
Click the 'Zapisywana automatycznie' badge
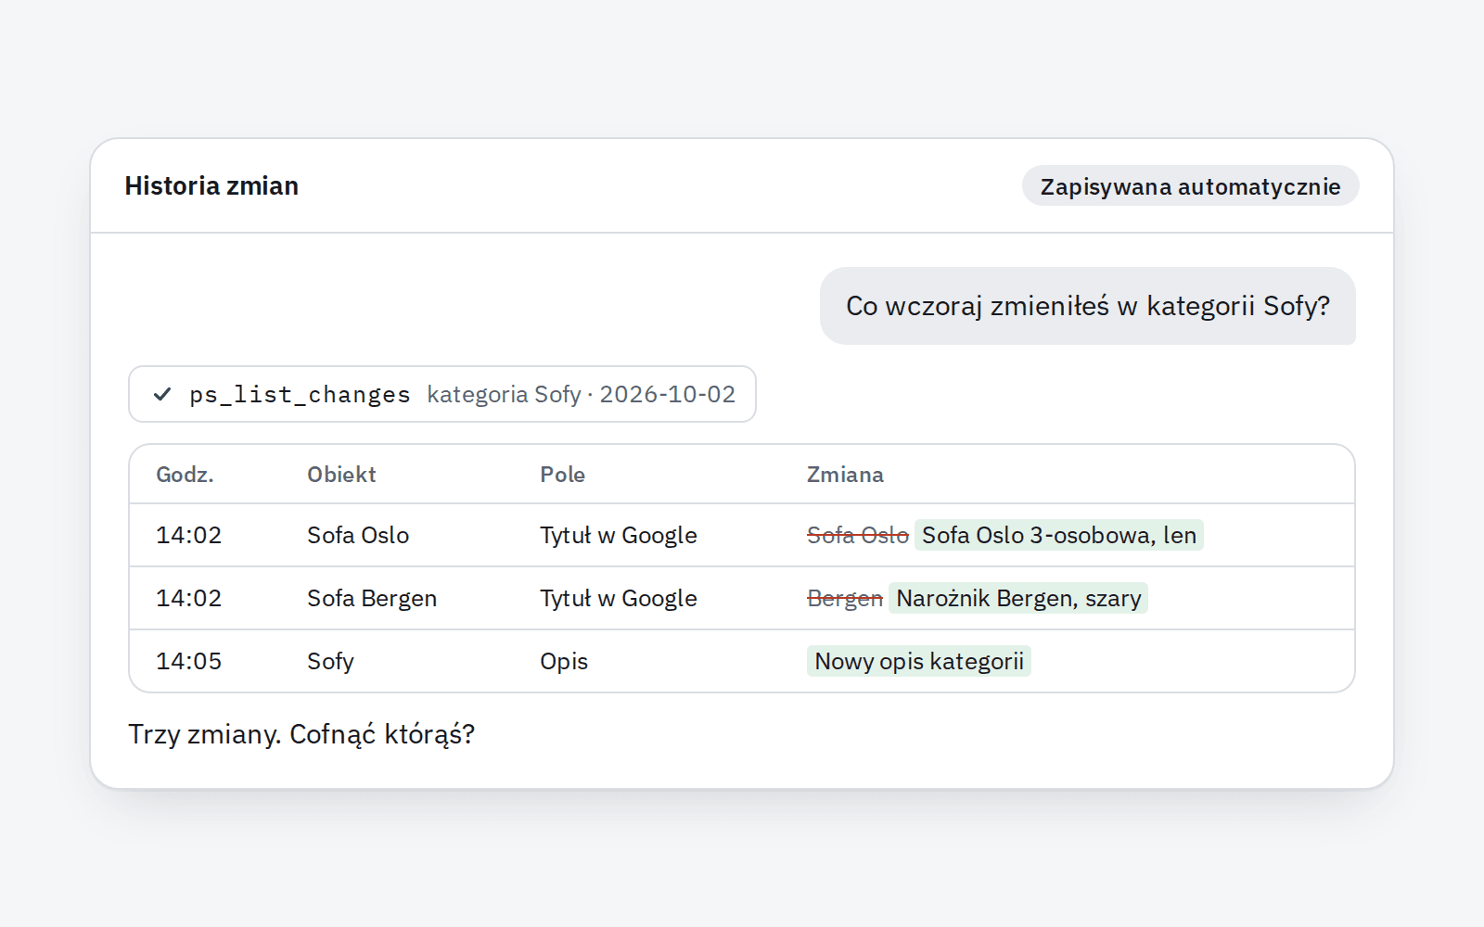point(1190,186)
